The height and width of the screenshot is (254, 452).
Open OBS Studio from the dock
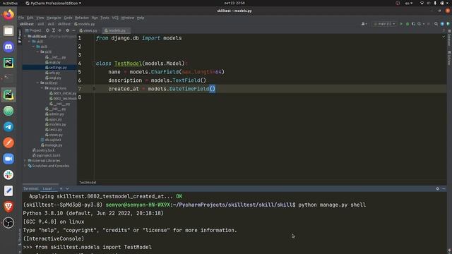pos(8,223)
